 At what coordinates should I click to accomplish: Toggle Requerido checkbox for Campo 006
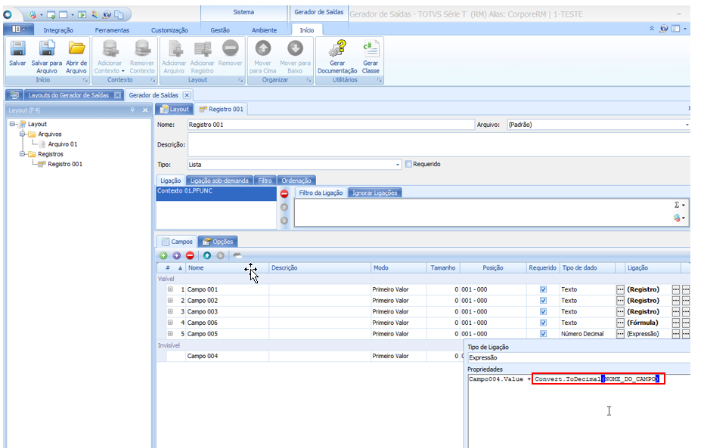pos(543,323)
